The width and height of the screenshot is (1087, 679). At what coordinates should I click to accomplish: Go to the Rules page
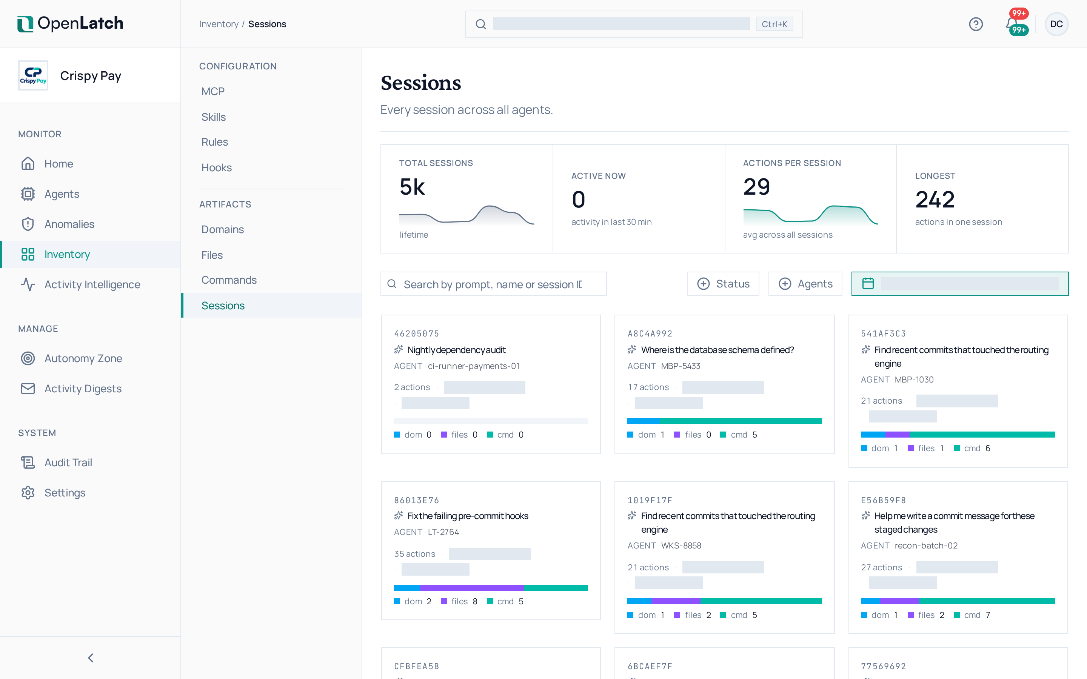271,142
